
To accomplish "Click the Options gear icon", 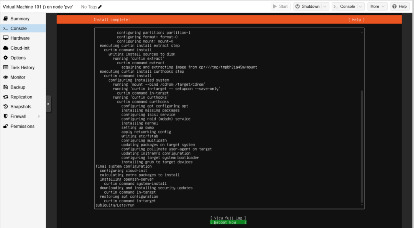I will coord(6,58).
